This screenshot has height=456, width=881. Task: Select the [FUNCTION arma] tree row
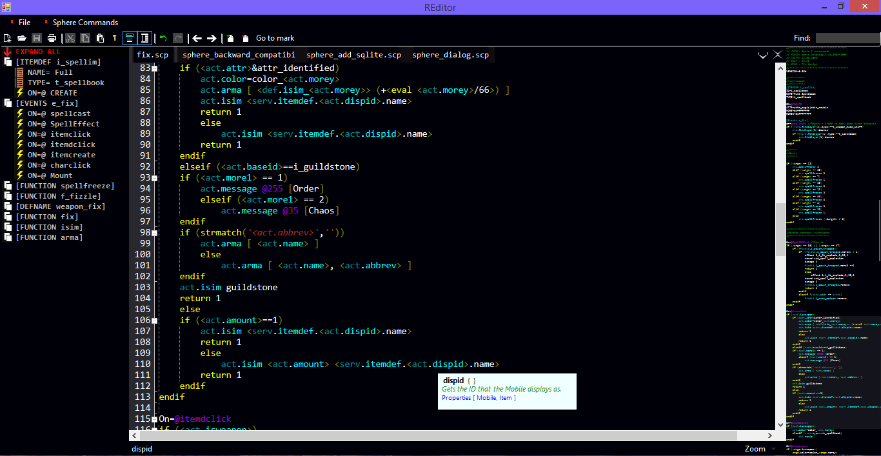tap(49, 237)
